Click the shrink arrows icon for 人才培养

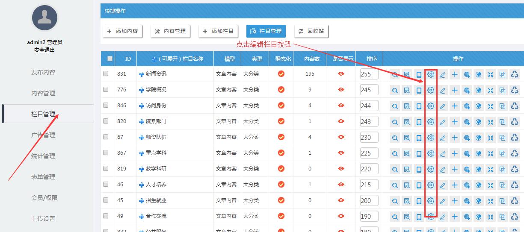point(491,185)
